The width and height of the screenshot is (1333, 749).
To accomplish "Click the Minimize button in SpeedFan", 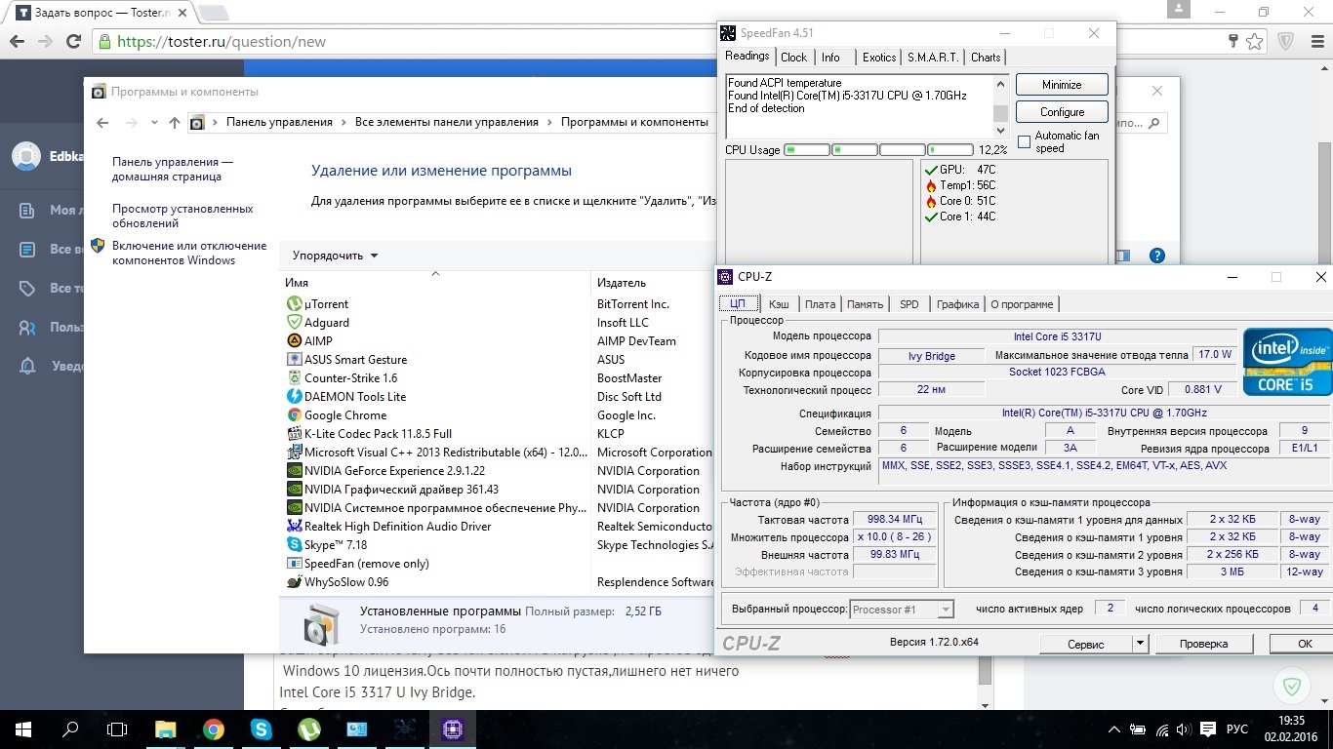I will (1062, 85).
